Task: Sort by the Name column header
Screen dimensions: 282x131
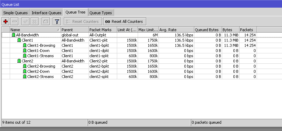Action: [x=35, y=30]
